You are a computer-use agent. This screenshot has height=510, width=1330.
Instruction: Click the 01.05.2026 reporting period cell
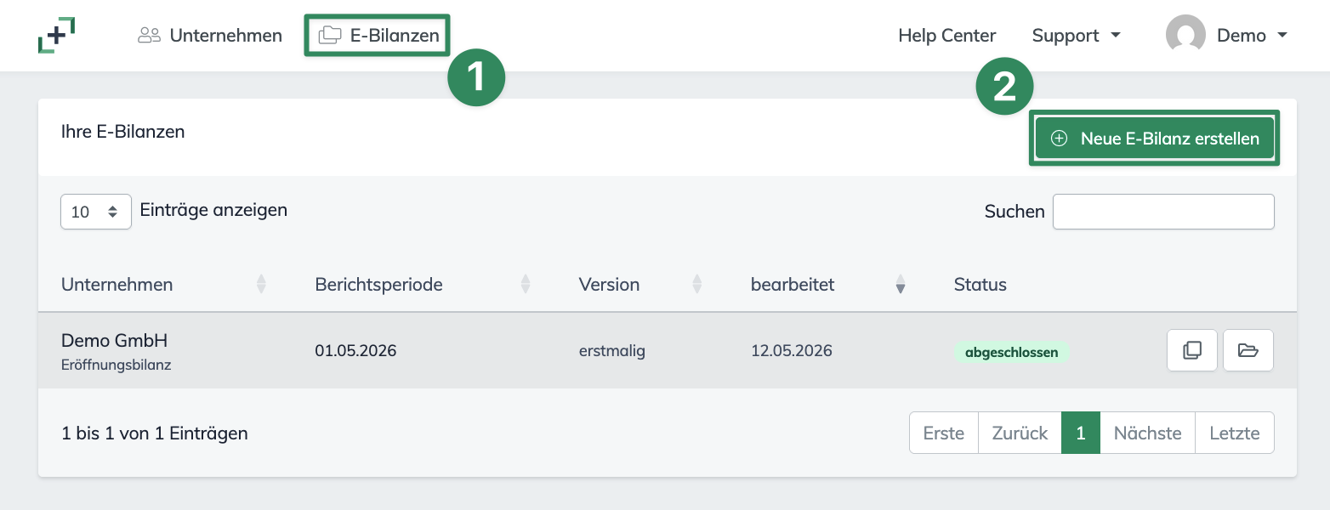tap(355, 350)
